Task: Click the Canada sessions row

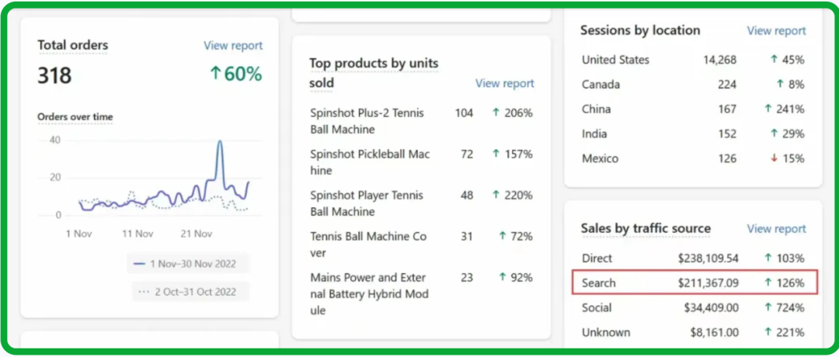Action: [691, 85]
